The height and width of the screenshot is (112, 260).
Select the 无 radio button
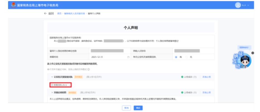click(x=186, y=57)
